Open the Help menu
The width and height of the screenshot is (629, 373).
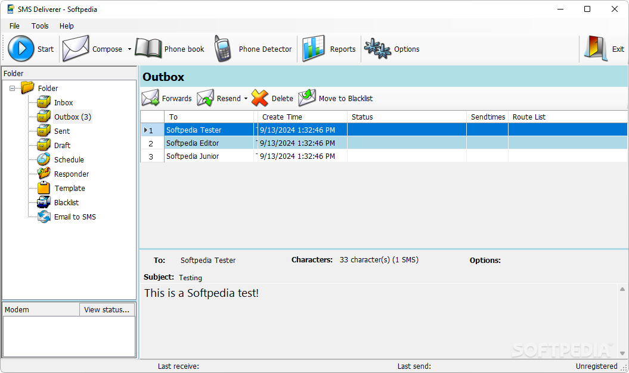pyautogui.click(x=67, y=26)
